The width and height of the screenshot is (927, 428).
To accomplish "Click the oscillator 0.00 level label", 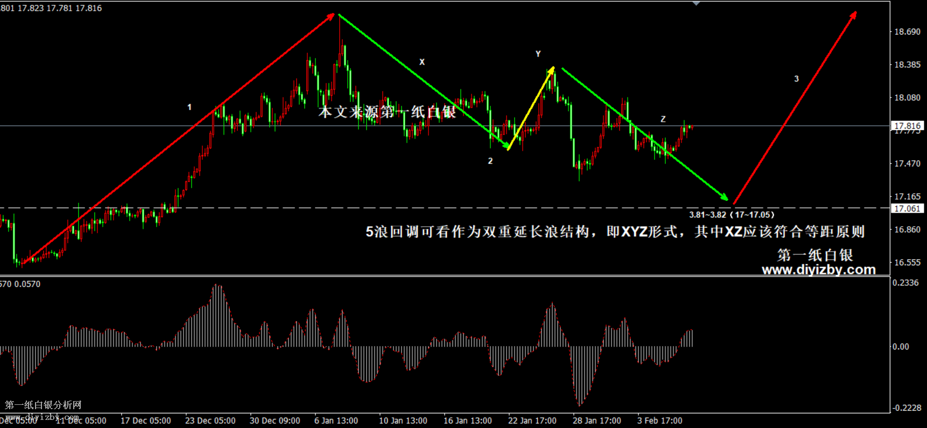I will pyautogui.click(x=901, y=347).
